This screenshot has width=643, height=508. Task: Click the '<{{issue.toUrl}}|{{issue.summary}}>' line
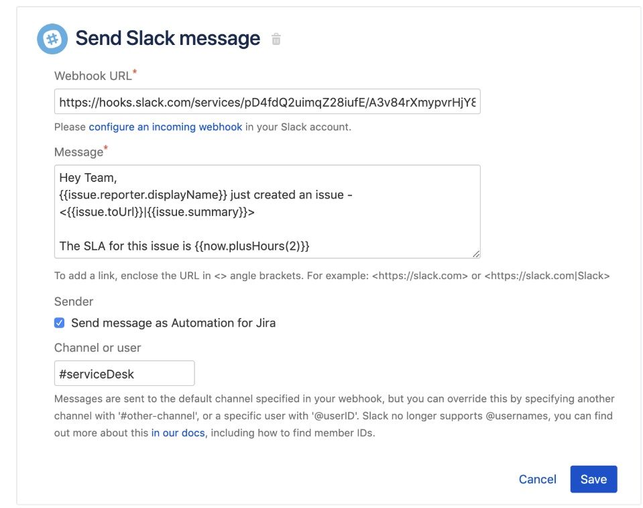[157, 212]
